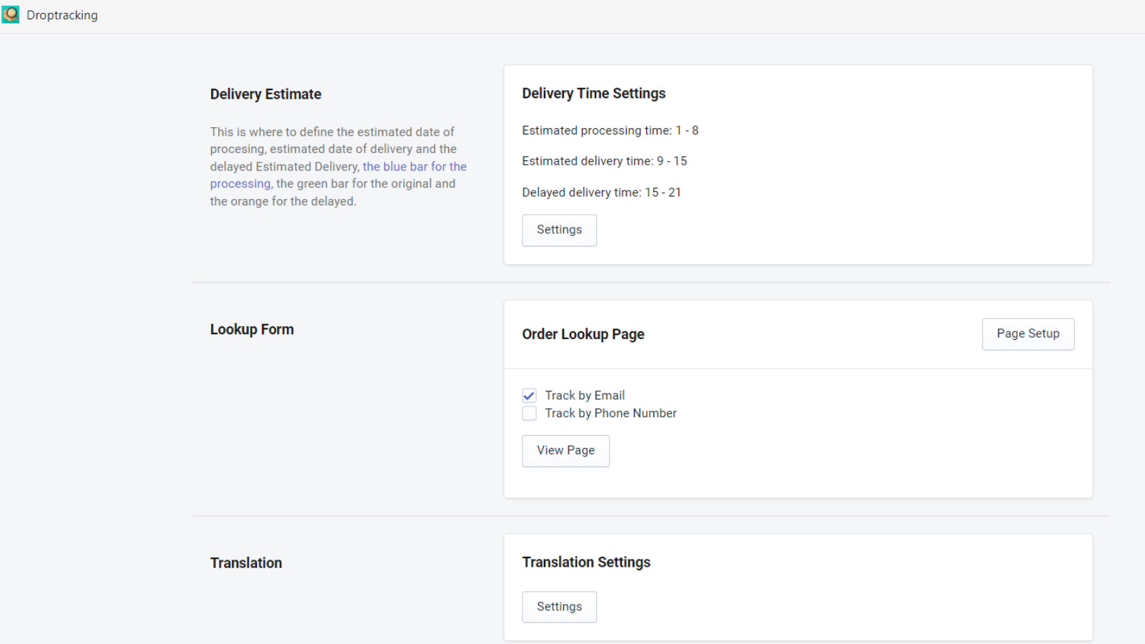Select the Delivery Estimate section heading
Viewport: 1145px width, 644px height.
tap(265, 94)
